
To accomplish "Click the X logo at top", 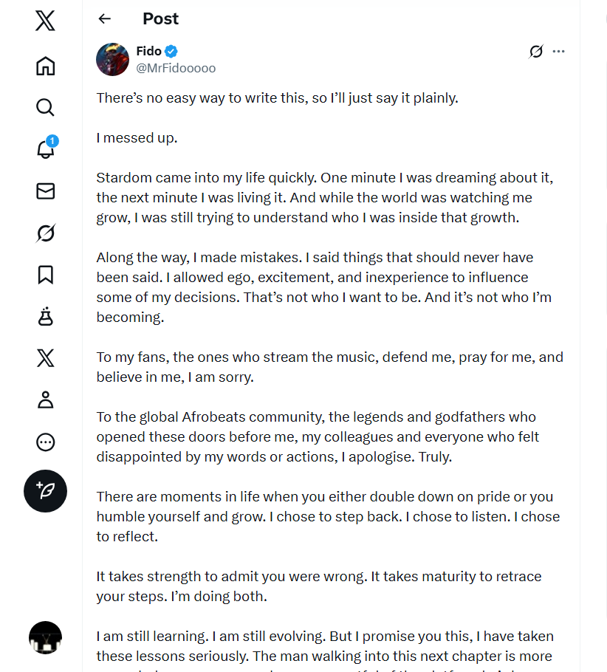I will point(45,21).
